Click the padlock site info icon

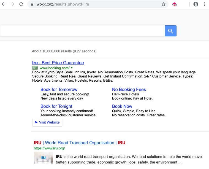coord(32,4)
